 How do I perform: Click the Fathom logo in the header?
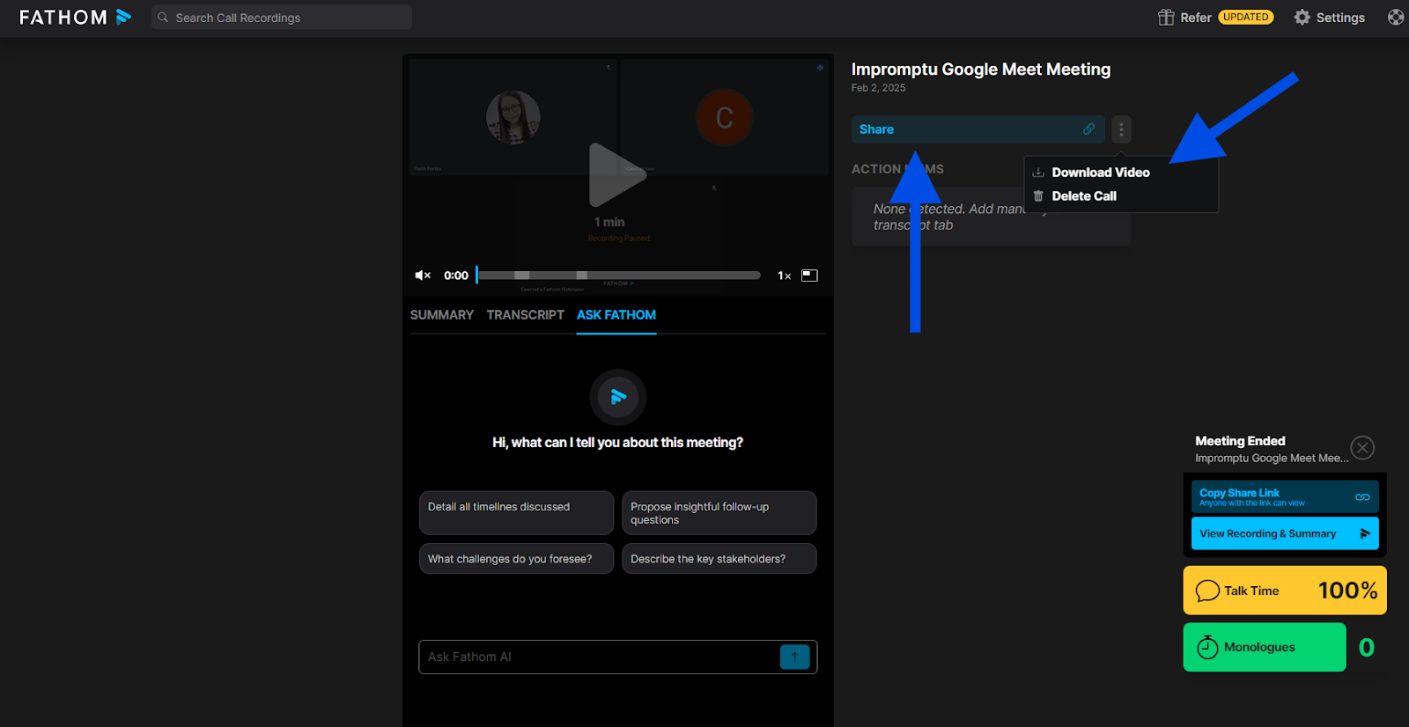click(x=75, y=18)
